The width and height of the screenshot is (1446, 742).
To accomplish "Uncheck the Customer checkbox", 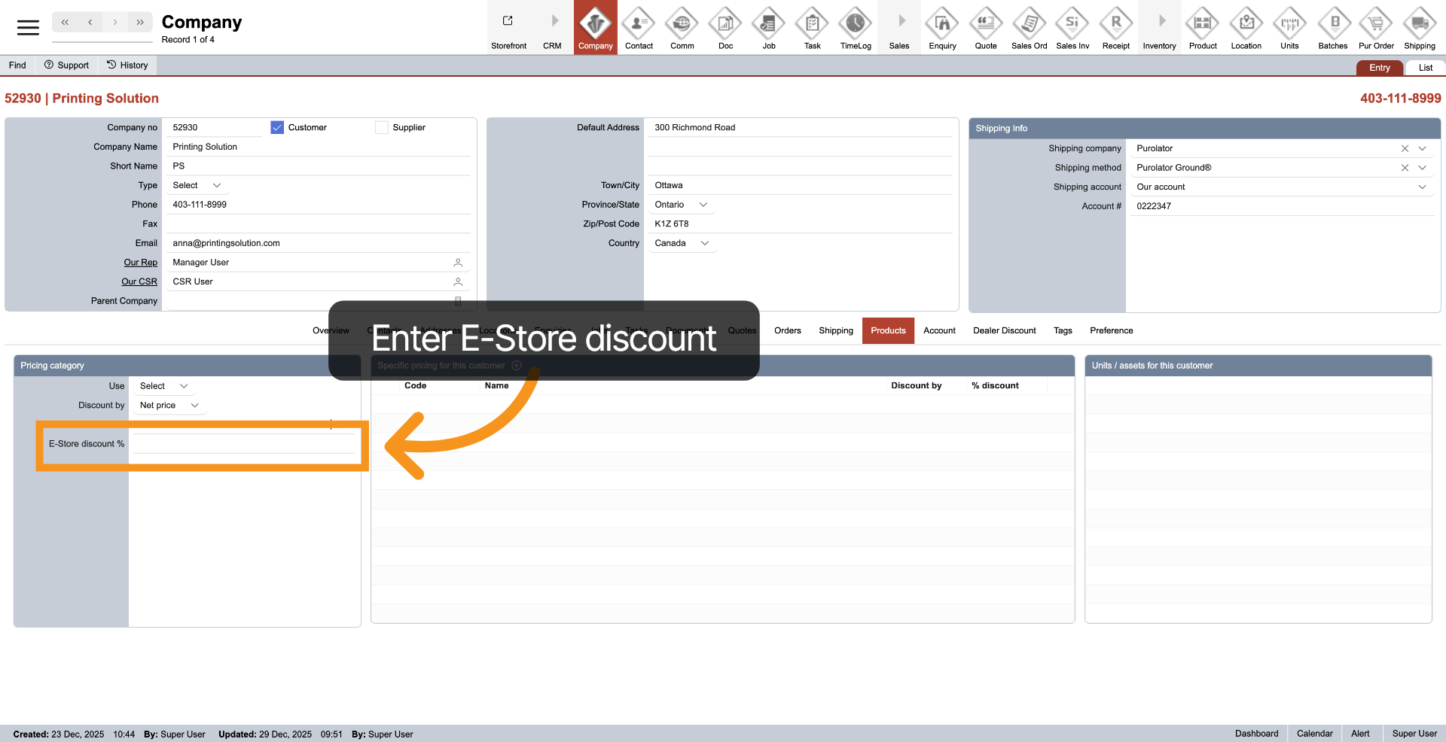I will coord(277,128).
